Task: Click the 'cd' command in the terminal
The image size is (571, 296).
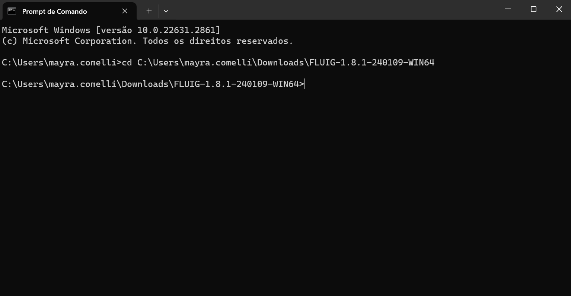Action: (x=127, y=62)
